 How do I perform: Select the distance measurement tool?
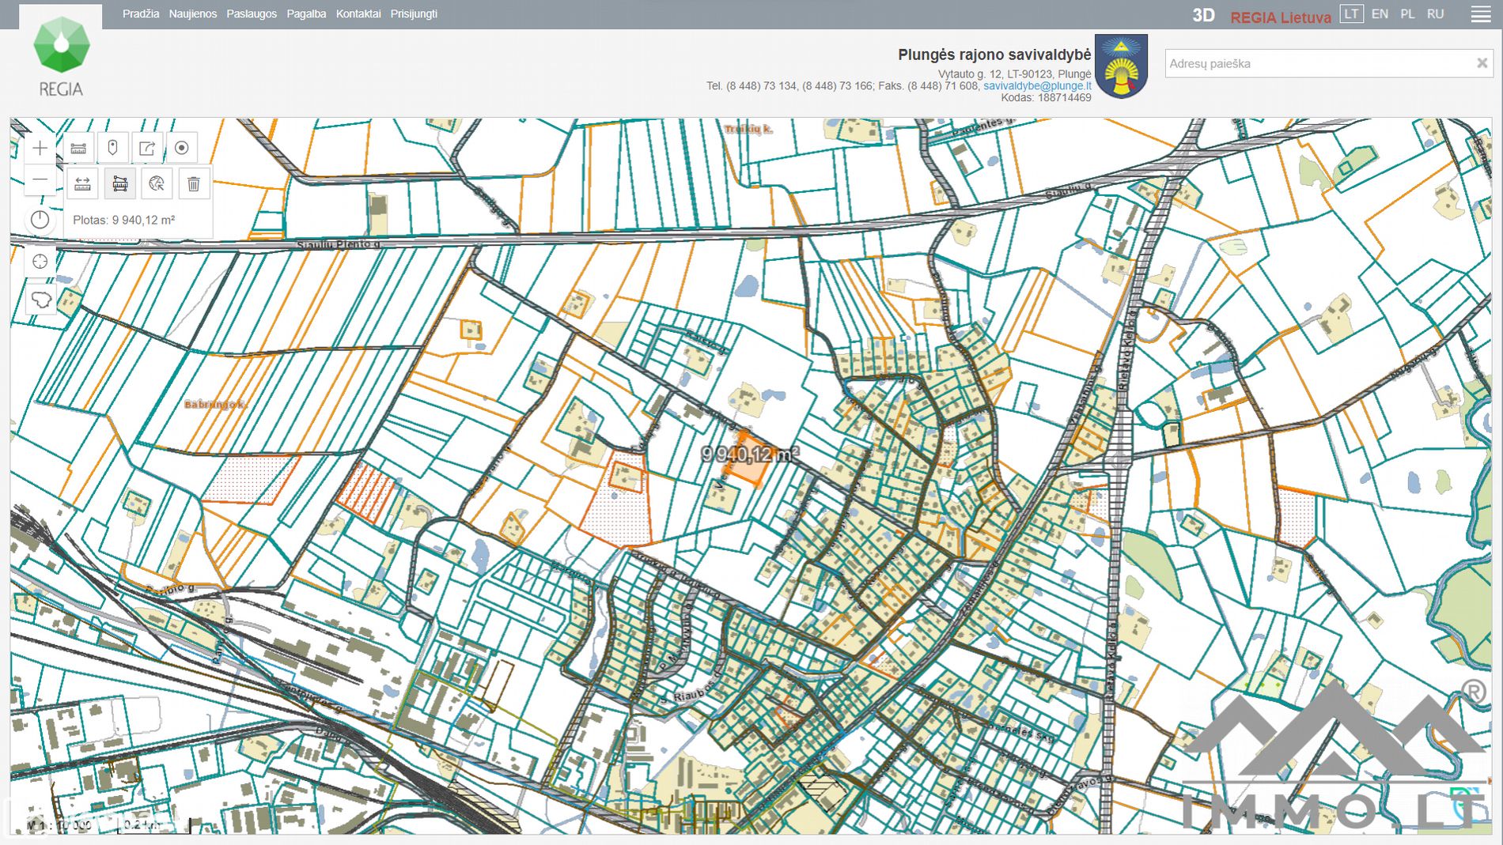tap(82, 184)
